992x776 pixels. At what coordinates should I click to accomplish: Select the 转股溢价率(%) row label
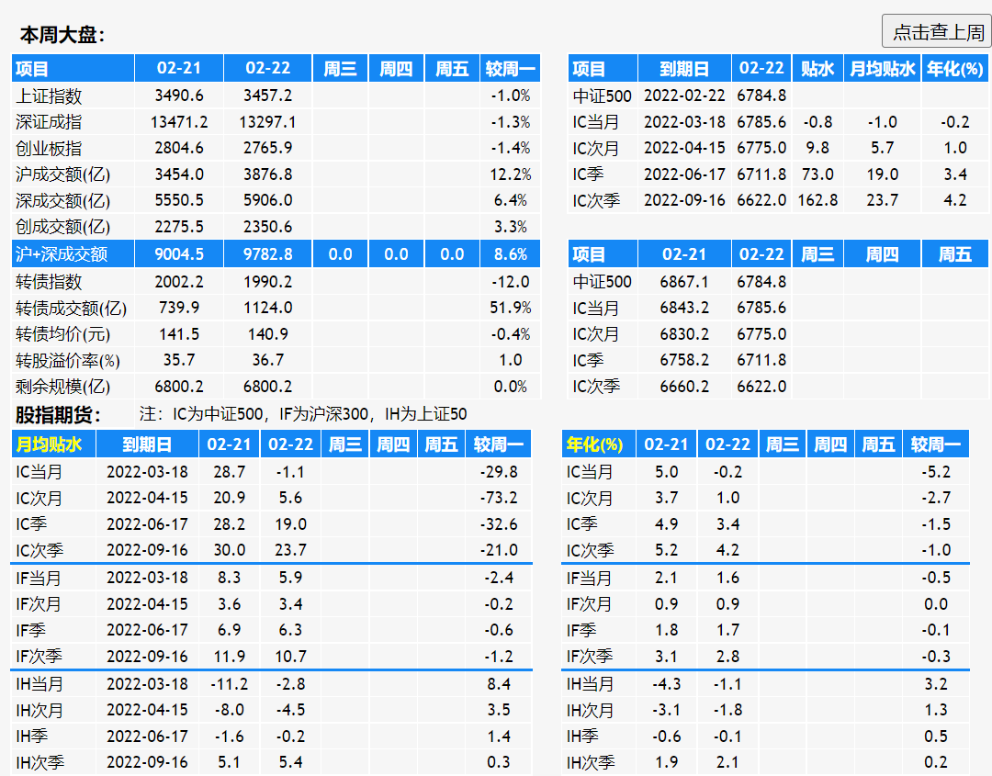(68, 361)
